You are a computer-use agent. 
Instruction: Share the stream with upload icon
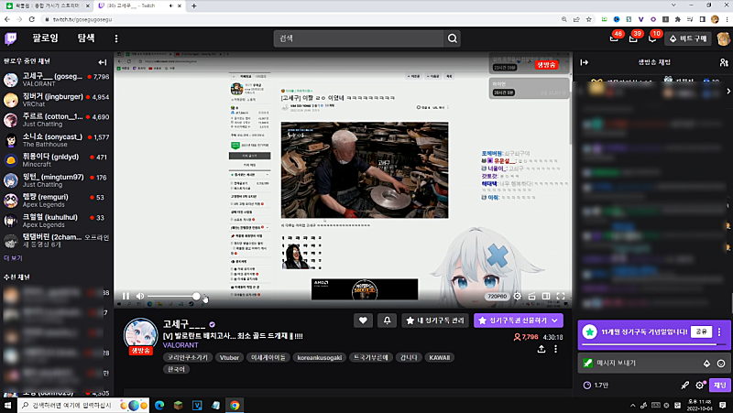coord(542,349)
